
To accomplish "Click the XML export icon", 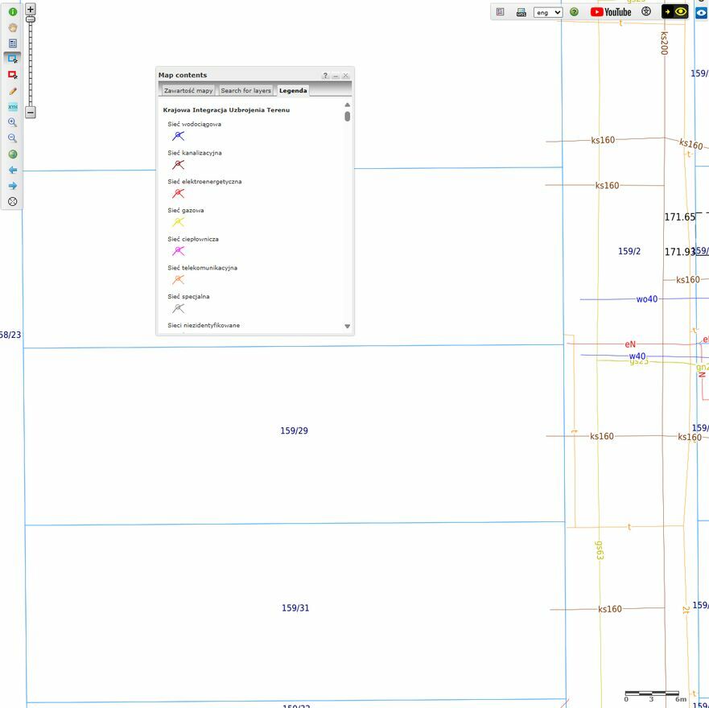I will 13,107.
